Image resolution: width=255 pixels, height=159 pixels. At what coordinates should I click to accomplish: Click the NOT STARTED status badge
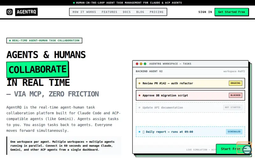point(233,107)
